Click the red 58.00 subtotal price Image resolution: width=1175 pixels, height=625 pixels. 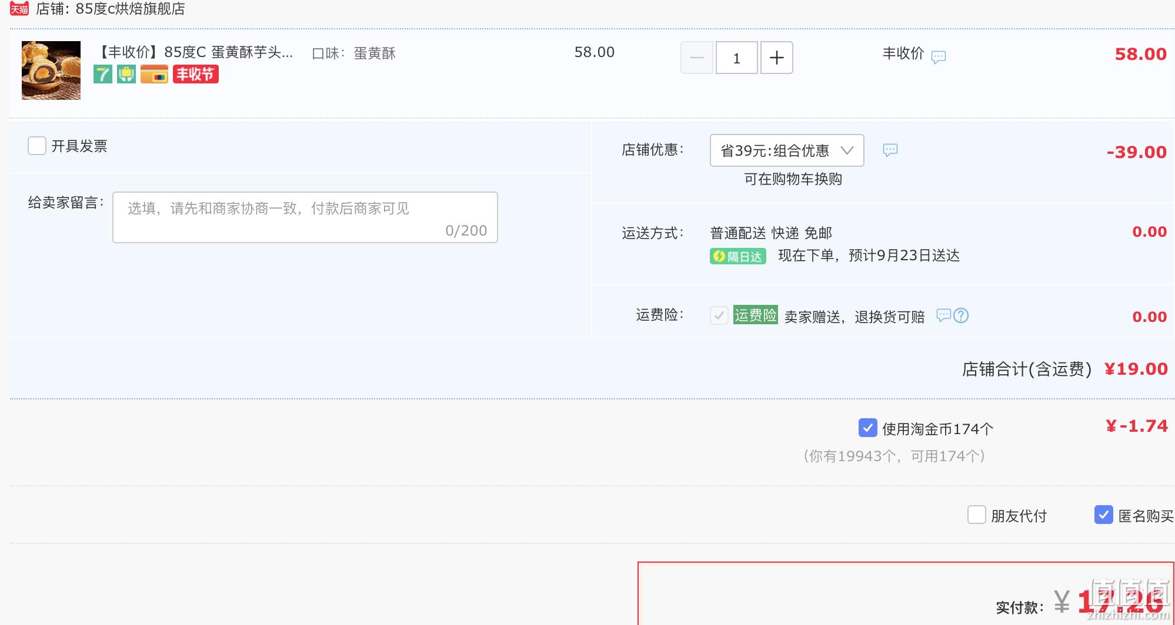pos(1141,54)
